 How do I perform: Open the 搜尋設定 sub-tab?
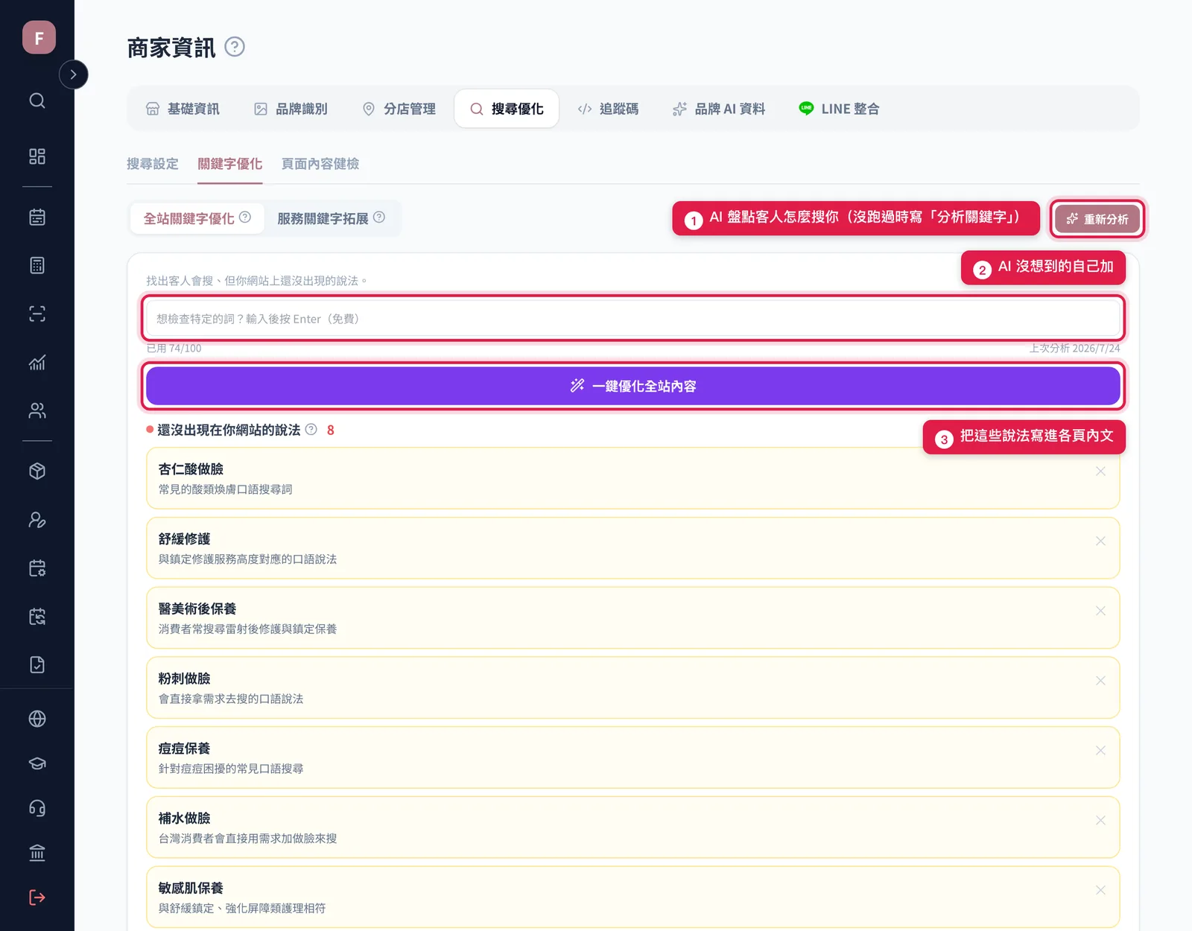153,164
